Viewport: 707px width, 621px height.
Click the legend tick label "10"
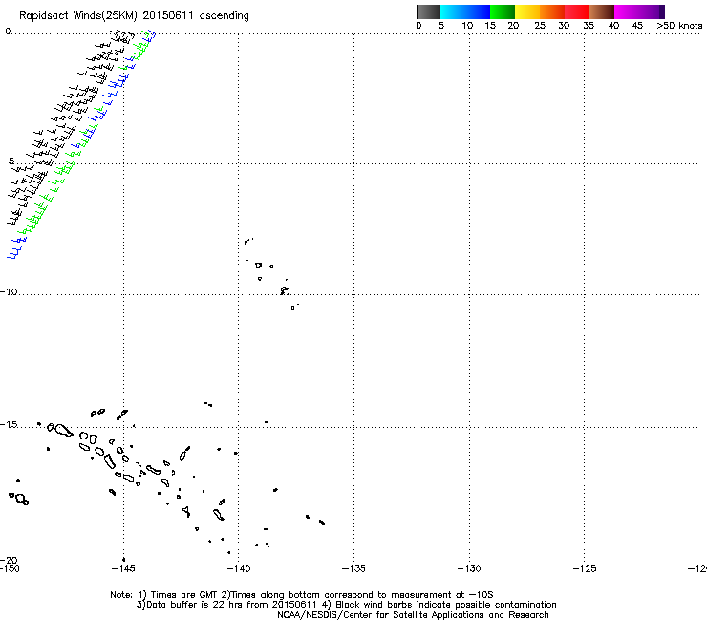coord(467,26)
